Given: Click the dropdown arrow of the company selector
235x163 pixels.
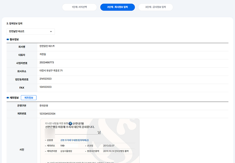Looking at the screenshot, I should coord(51,32).
